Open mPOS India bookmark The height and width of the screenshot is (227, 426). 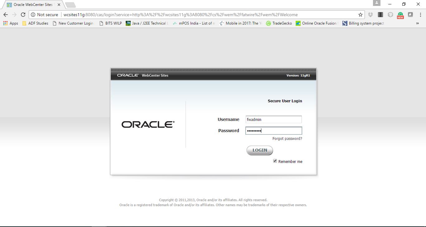click(194, 23)
